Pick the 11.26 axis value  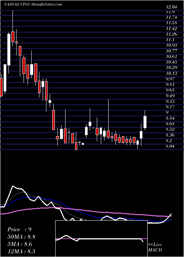[171, 35]
